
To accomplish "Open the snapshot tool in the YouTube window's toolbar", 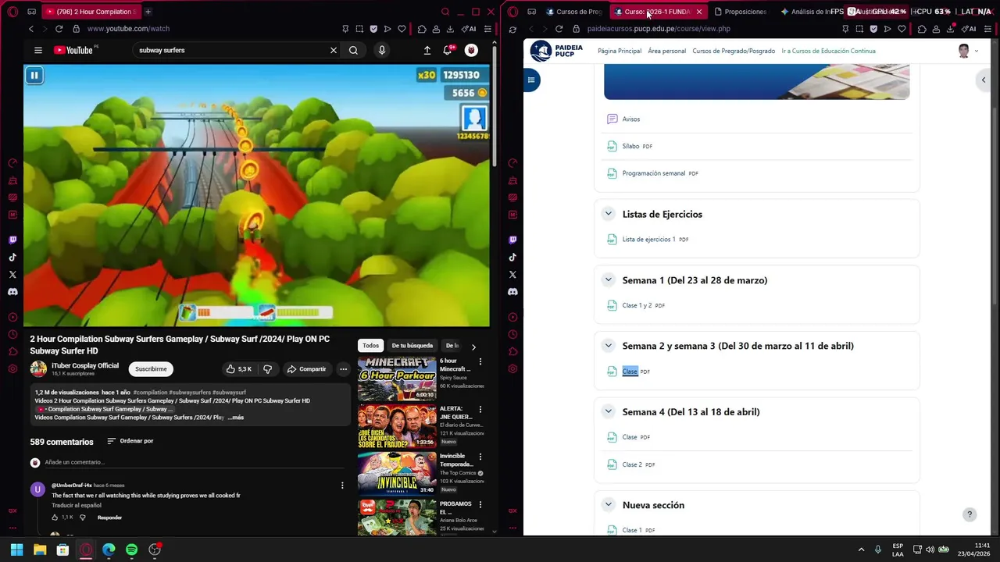I will click(x=359, y=29).
